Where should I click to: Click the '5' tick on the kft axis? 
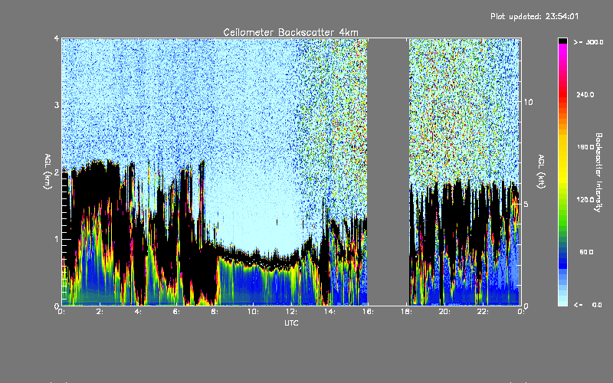point(526,204)
